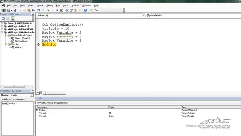Click the Break pause icon
Image resolution: width=241 pixels, height=136 pixels.
coord(53,10)
